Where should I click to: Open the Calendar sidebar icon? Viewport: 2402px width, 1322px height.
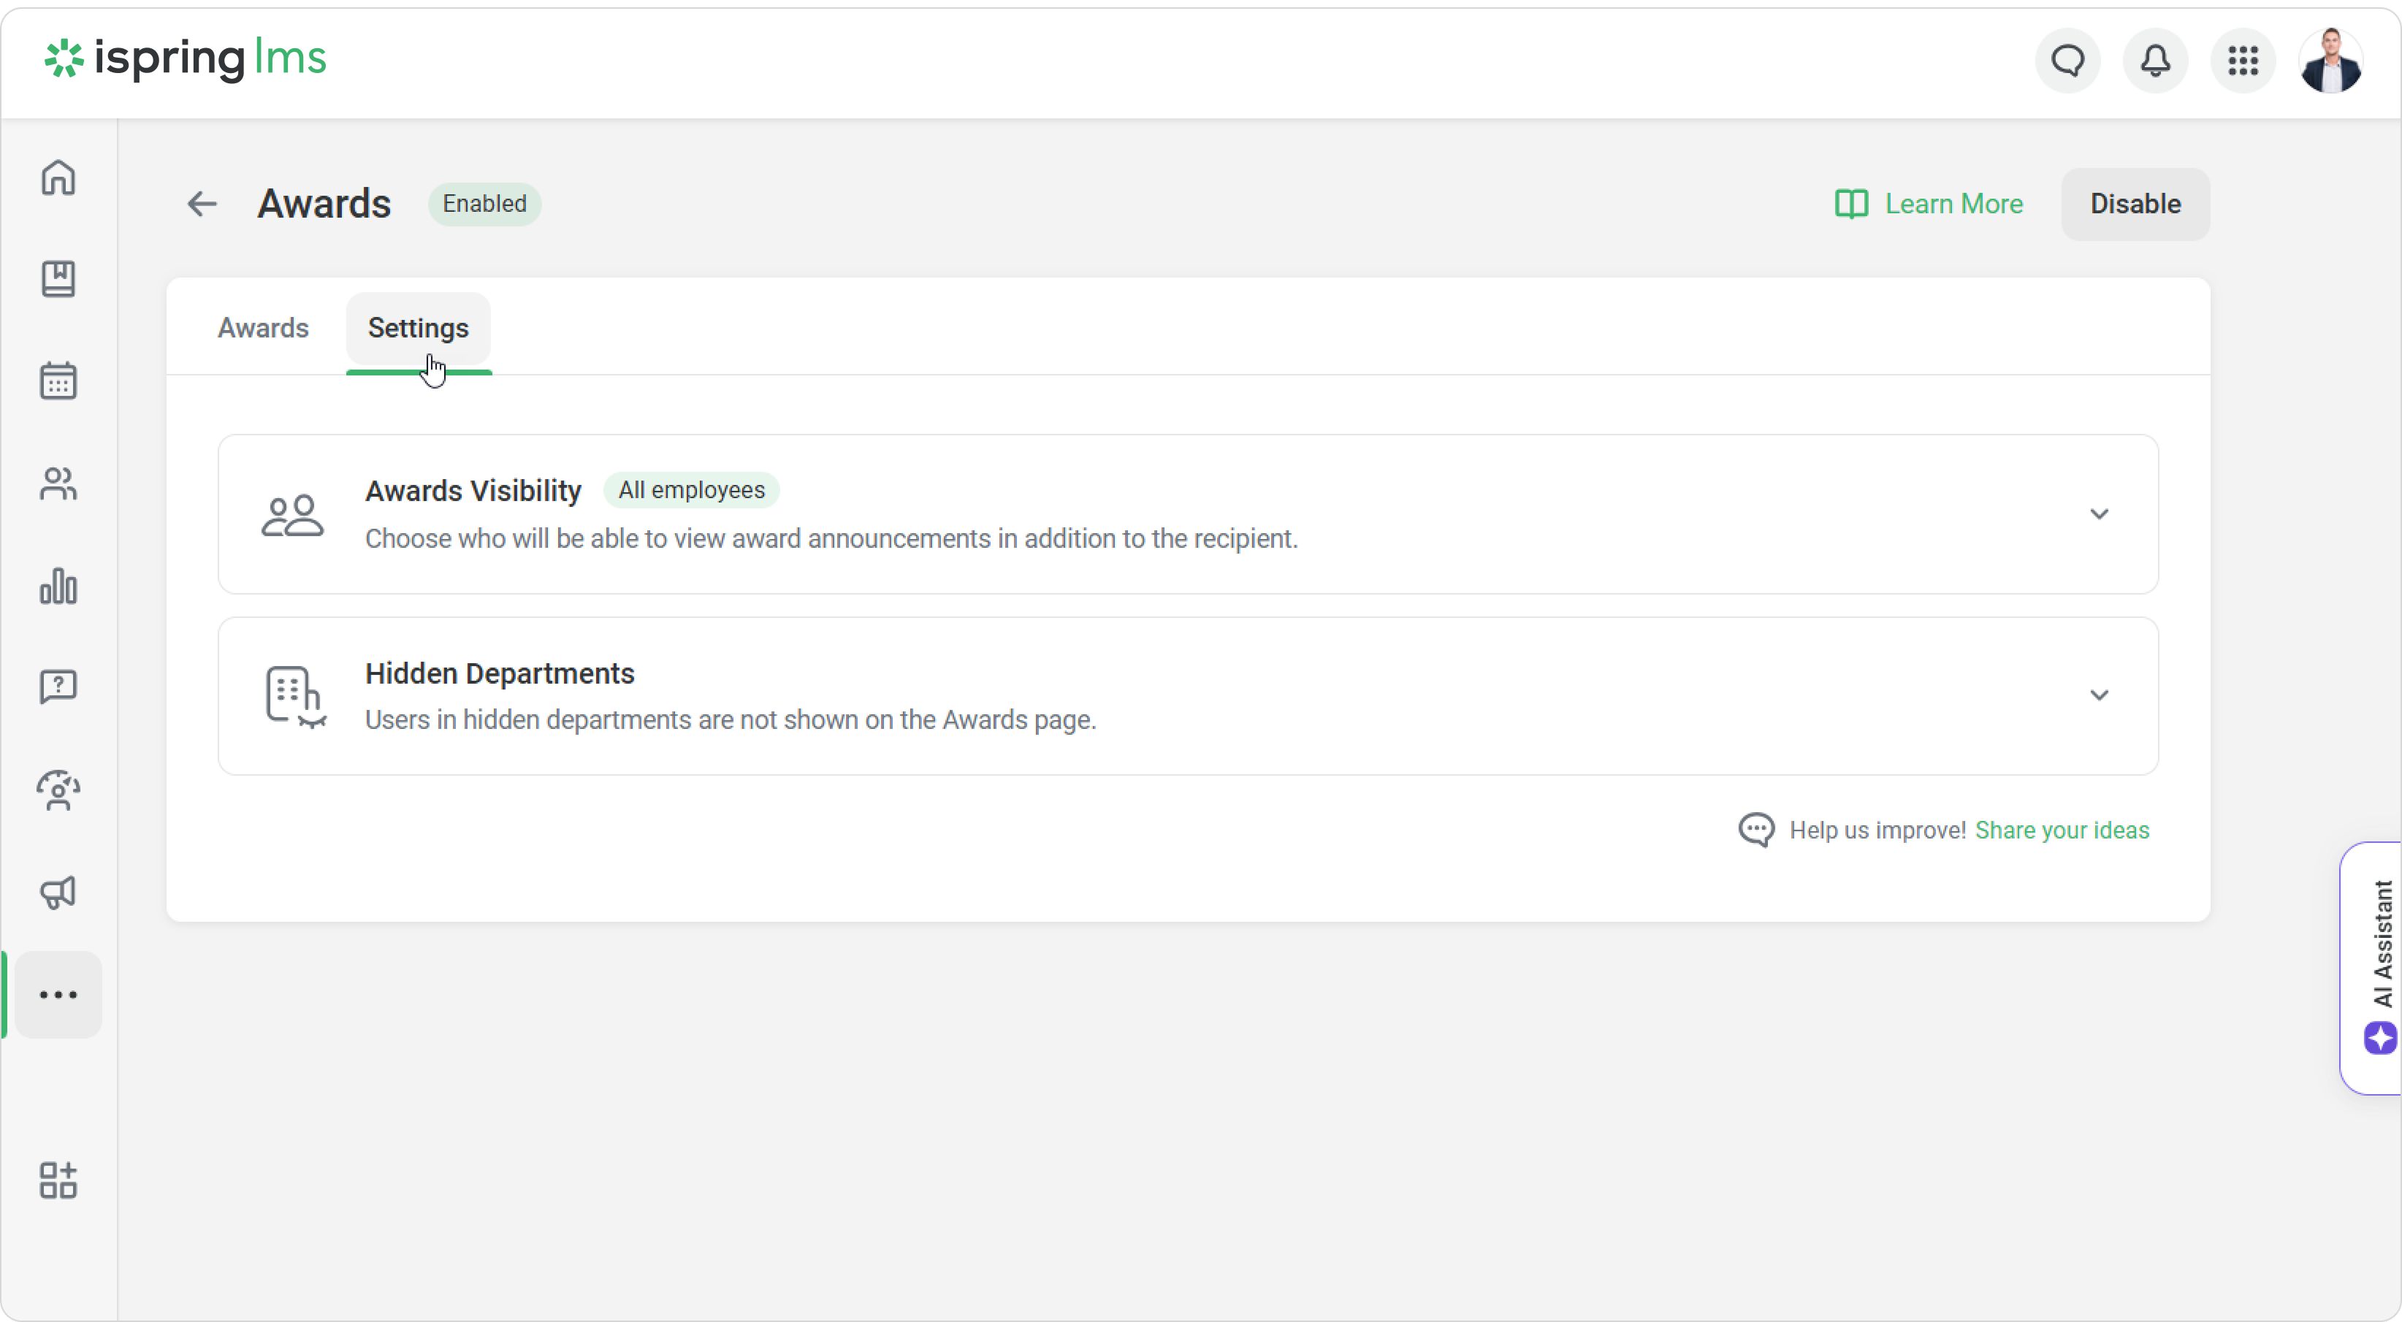click(x=58, y=381)
